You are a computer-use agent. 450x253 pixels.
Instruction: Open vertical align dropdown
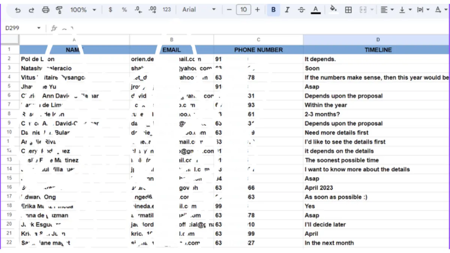pos(405,10)
